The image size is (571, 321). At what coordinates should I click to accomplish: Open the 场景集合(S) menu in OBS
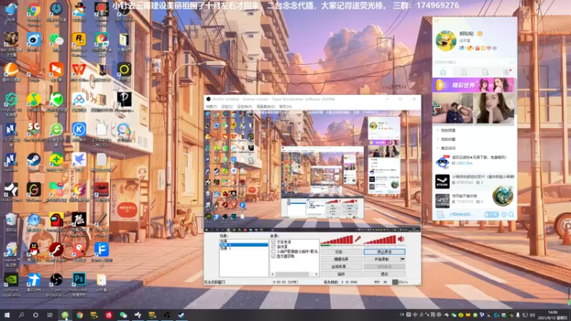[266, 106]
